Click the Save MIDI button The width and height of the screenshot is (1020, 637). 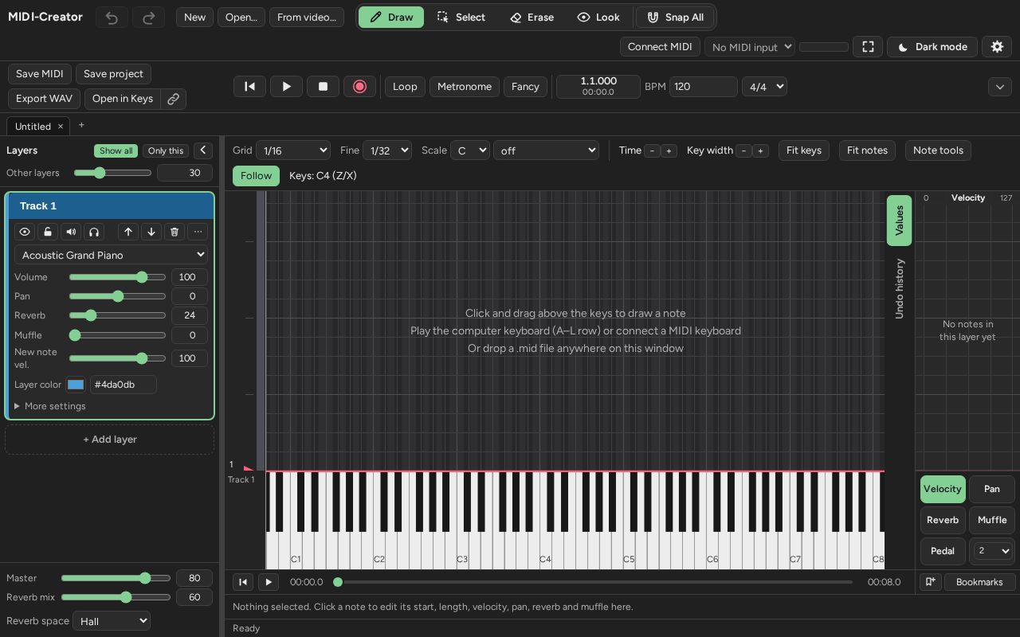tap(40, 74)
